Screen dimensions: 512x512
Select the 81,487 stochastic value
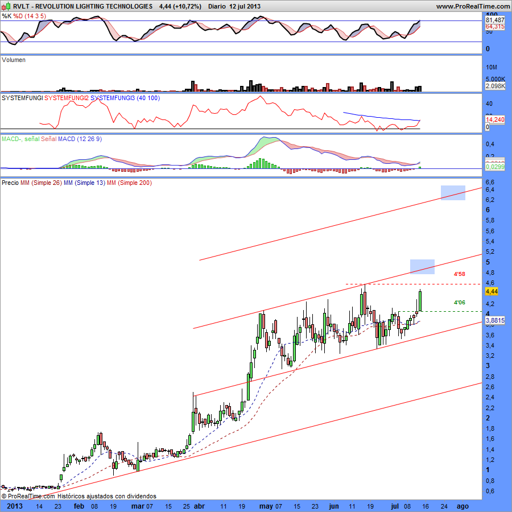[x=495, y=20]
